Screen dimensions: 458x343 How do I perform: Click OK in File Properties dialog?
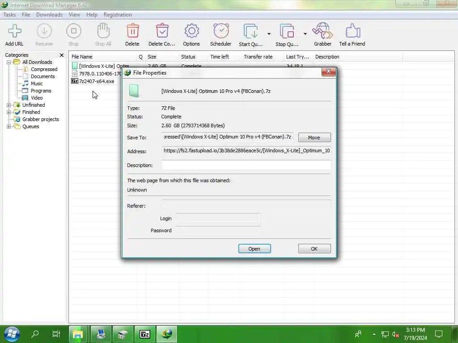pos(314,249)
